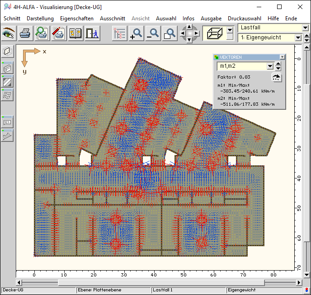Screen dimensions: 311x295
Task: Click the eye visualization icon in toolbar
Action: 9,33
